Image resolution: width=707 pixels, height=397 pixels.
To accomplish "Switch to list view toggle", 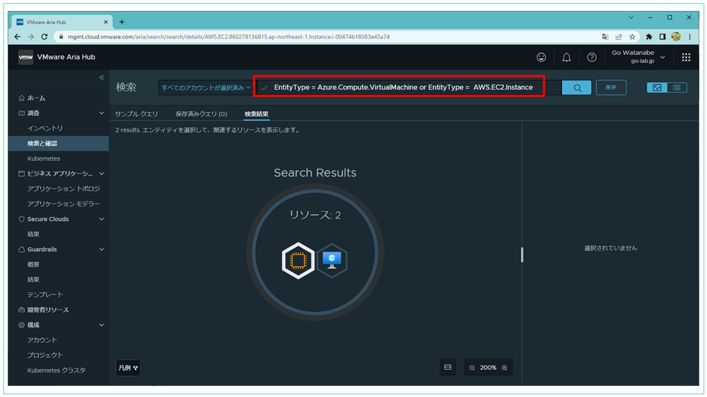I will coord(676,87).
